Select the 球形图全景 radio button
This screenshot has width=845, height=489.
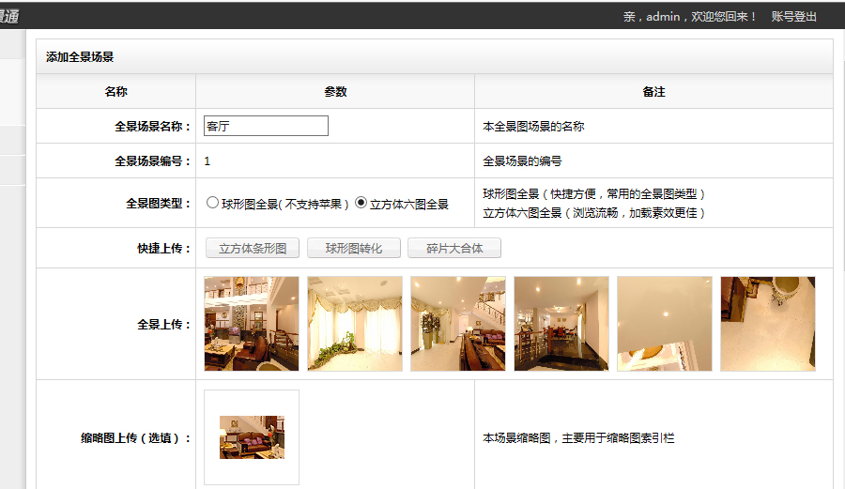pyautogui.click(x=212, y=203)
